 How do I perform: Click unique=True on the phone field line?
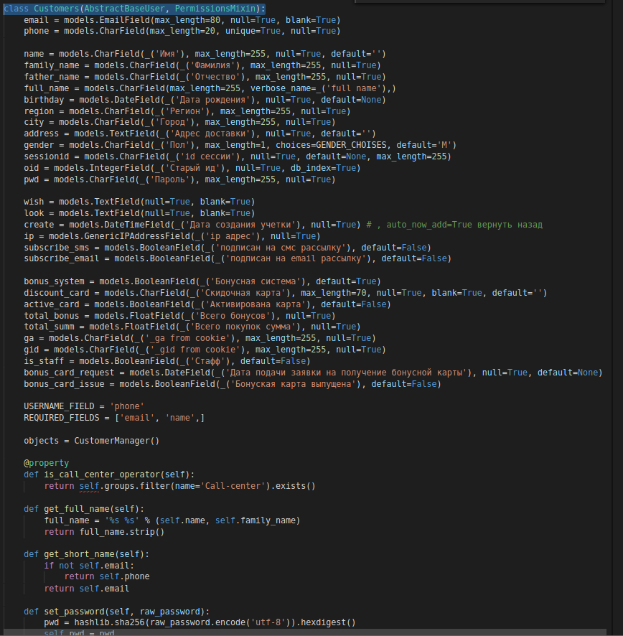(253, 31)
